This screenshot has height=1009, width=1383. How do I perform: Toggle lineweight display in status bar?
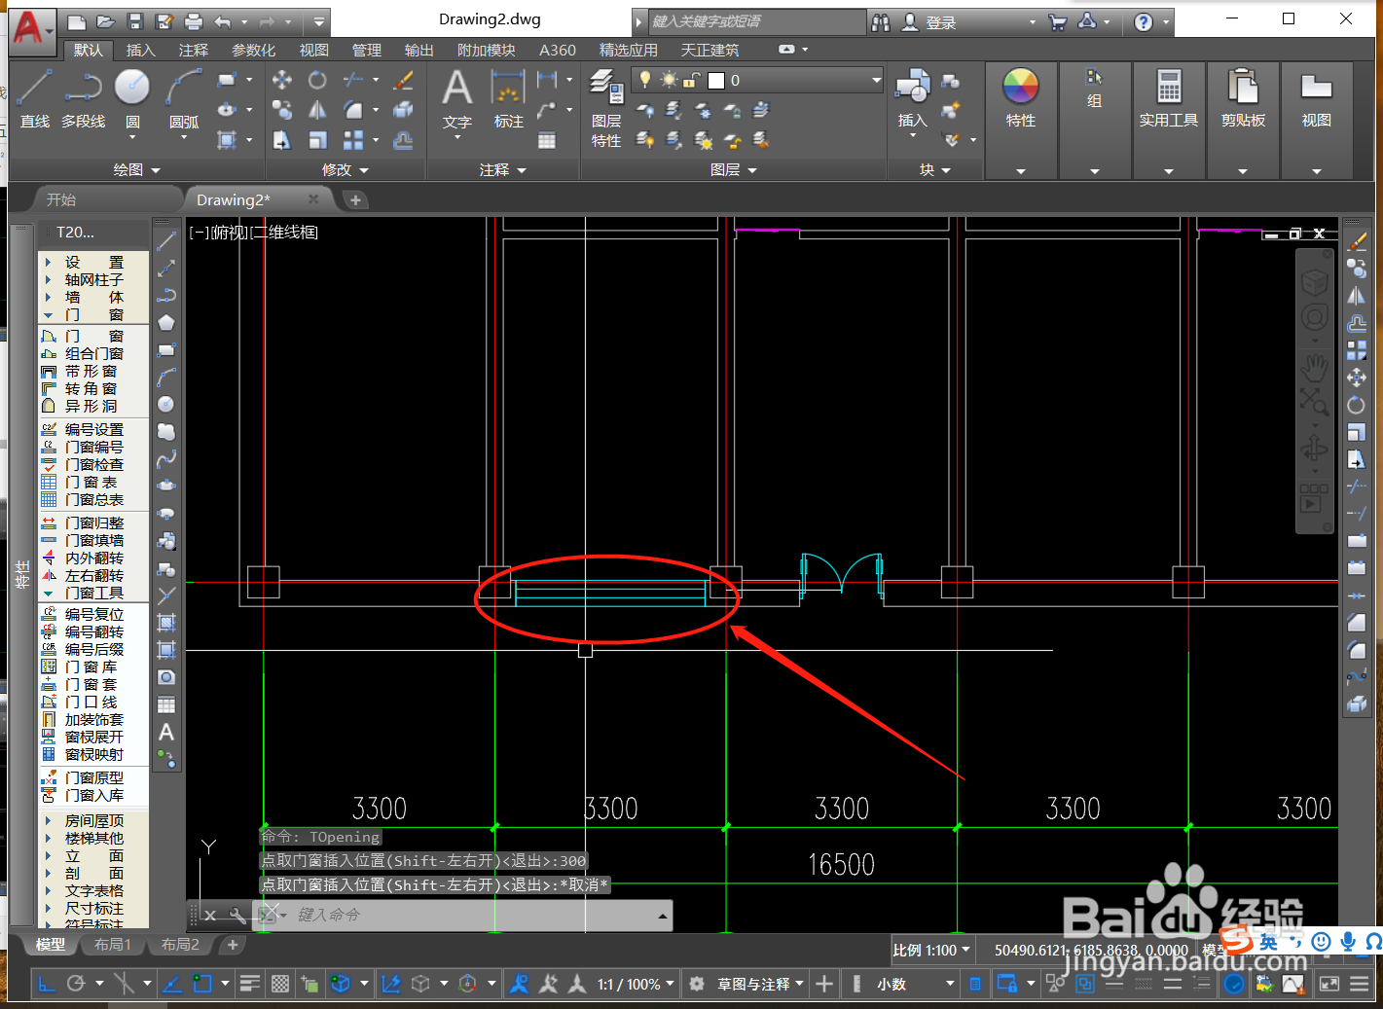click(x=249, y=984)
